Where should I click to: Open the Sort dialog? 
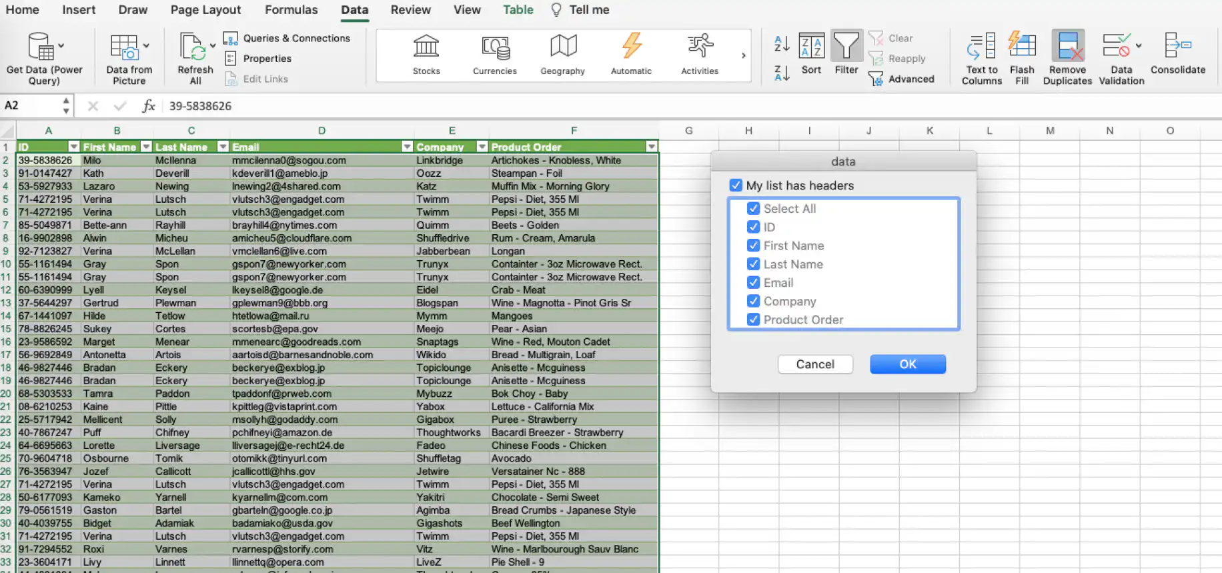tap(812, 53)
